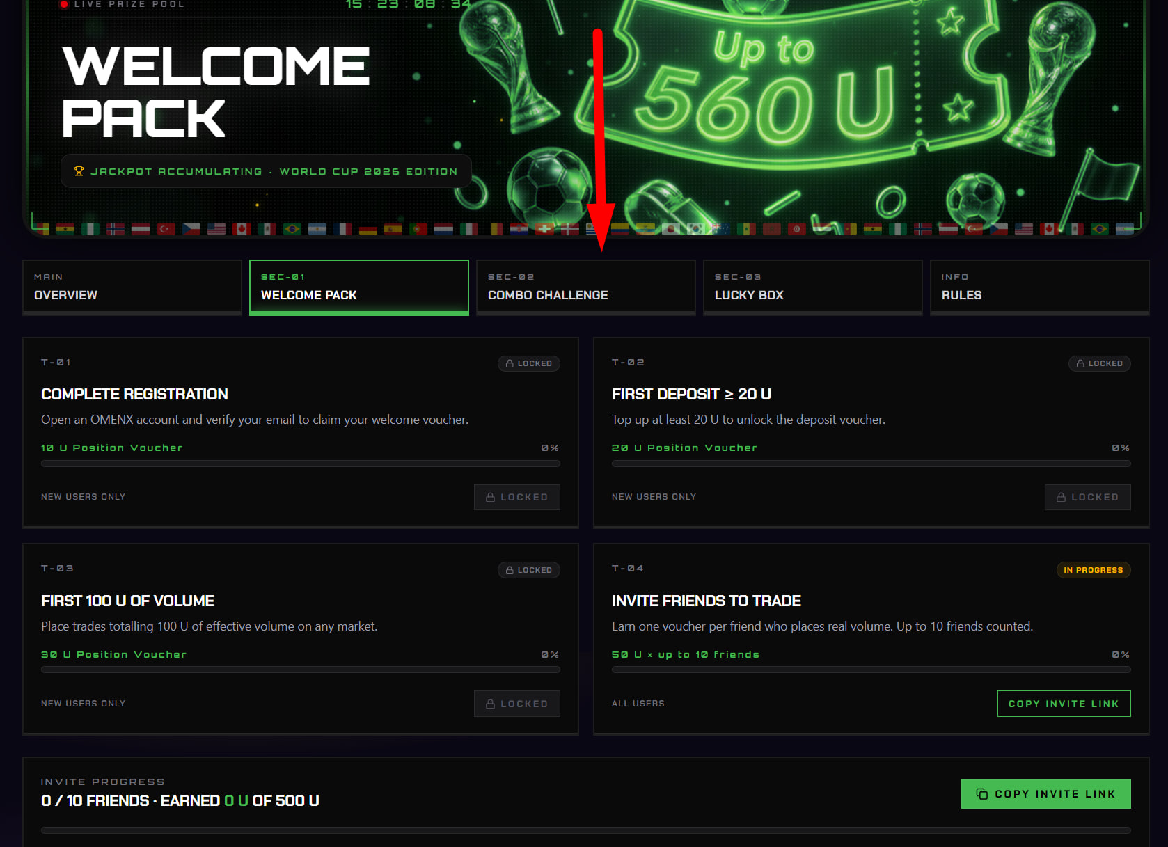Click the Invite Friends to Trade heading
This screenshot has width=1168, height=847.
coord(707,601)
